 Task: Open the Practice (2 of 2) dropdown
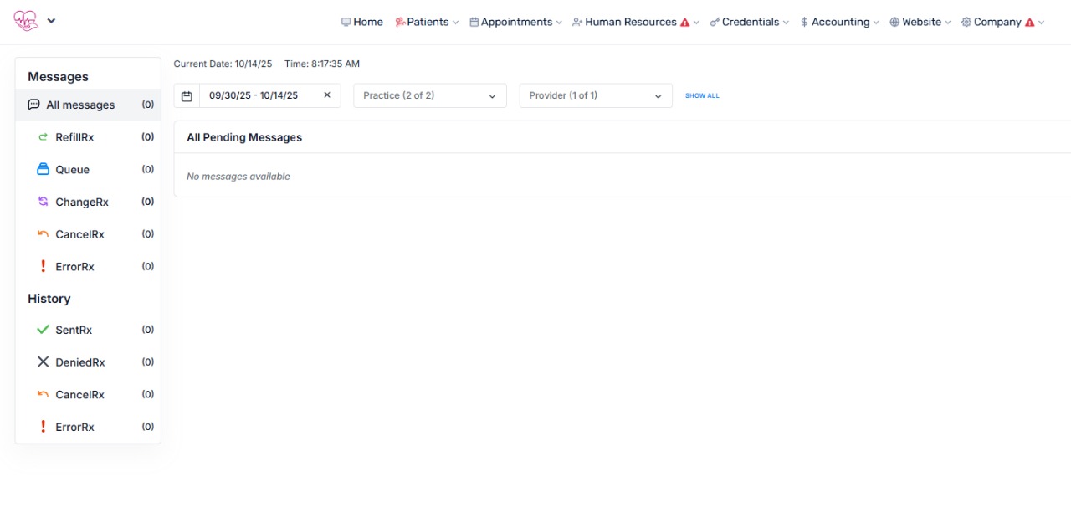point(429,95)
